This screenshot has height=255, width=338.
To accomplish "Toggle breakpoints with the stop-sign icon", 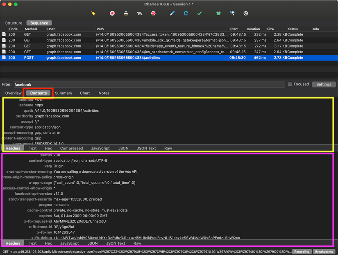I will click(153, 13).
